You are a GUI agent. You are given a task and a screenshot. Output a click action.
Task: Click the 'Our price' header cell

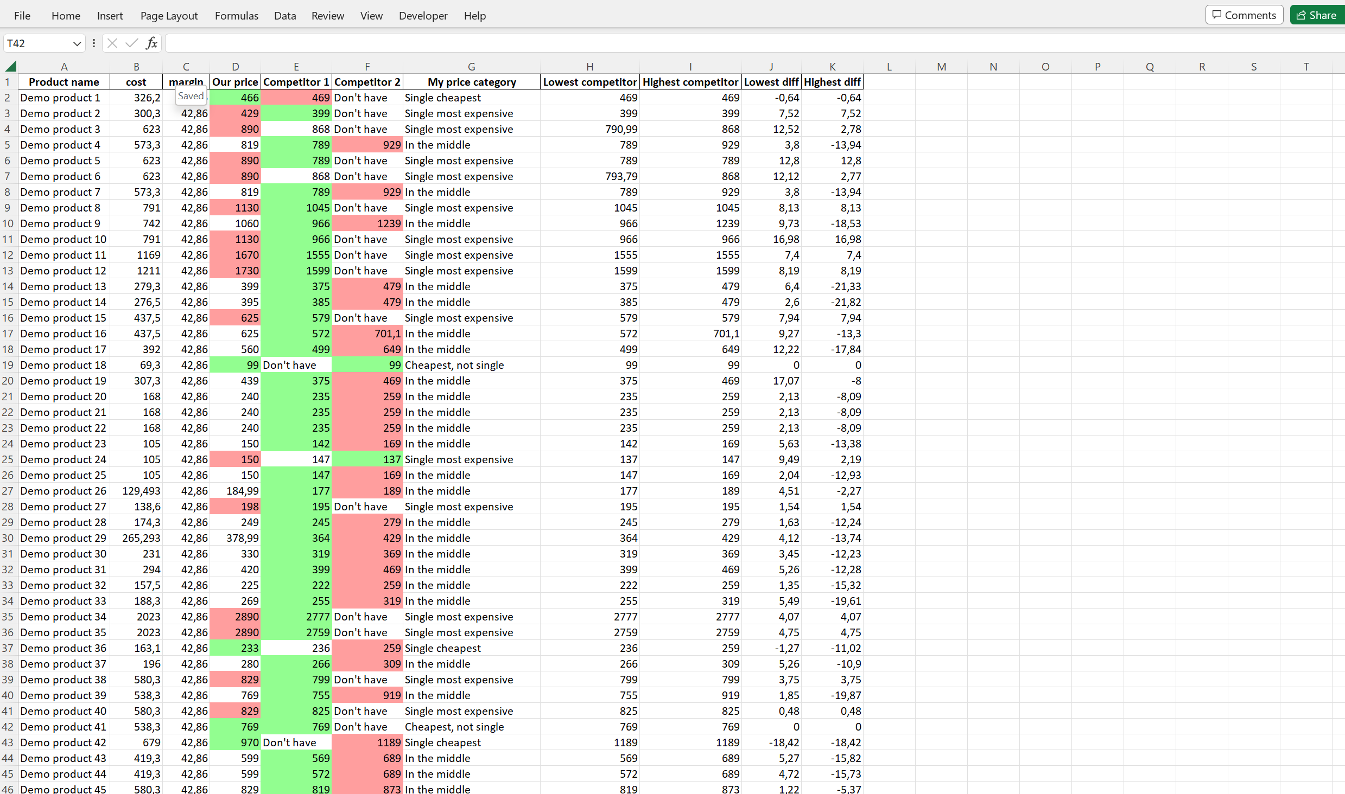[x=235, y=82]
